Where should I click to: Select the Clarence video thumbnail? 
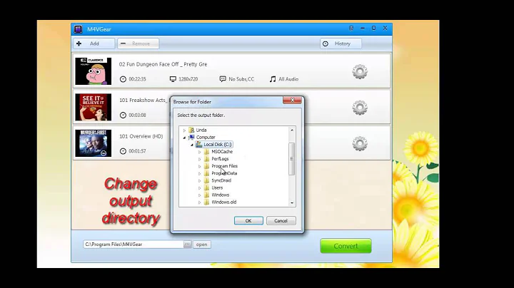pyautogui.click(x=93, y=71)
